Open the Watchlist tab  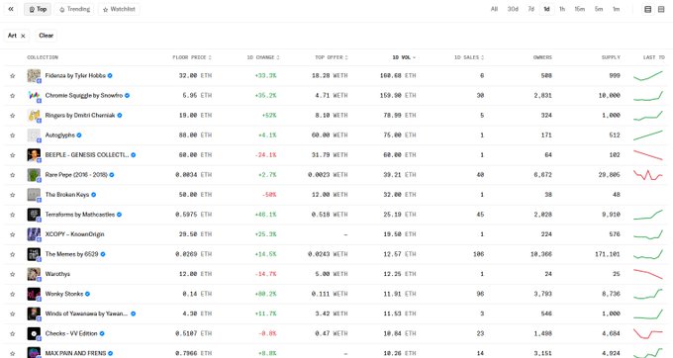click(119, 9)
